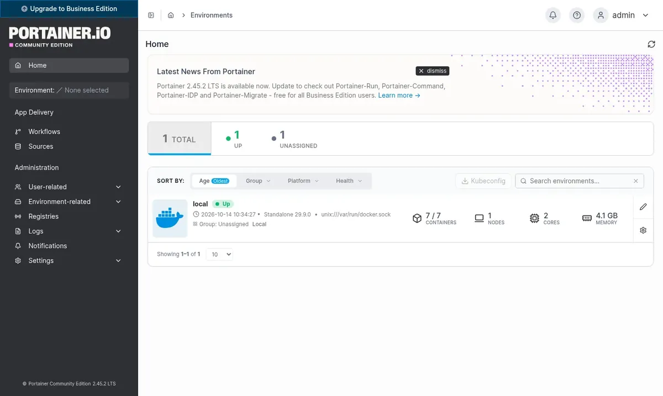Open the Health filter dropdown
663x396 pixels.
pos(349,181)
